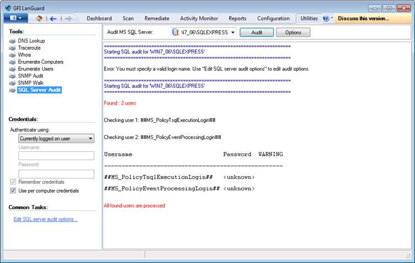Image resolution: width=415 pixels, height=263 pixels.
Task: Select SNMP Audit label
Action: 30,76
